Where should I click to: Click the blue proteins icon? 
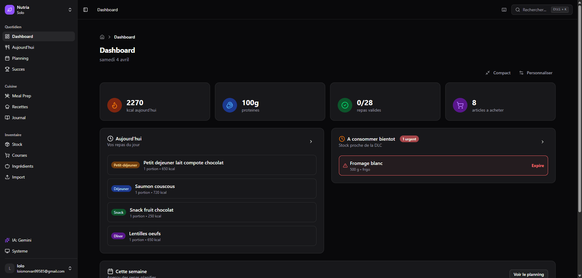[x=229, y=105]
